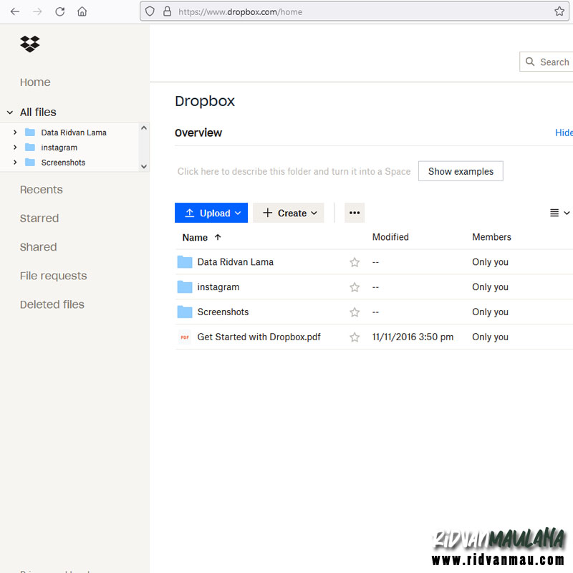Click 'Only you' in the Data Ridvan Lama row
573x573 pixels.
click(x=490, y=262)
